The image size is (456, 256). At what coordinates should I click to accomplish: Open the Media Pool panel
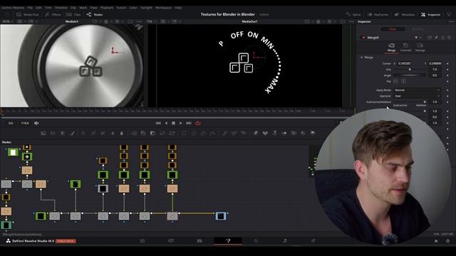pos(28,14)
